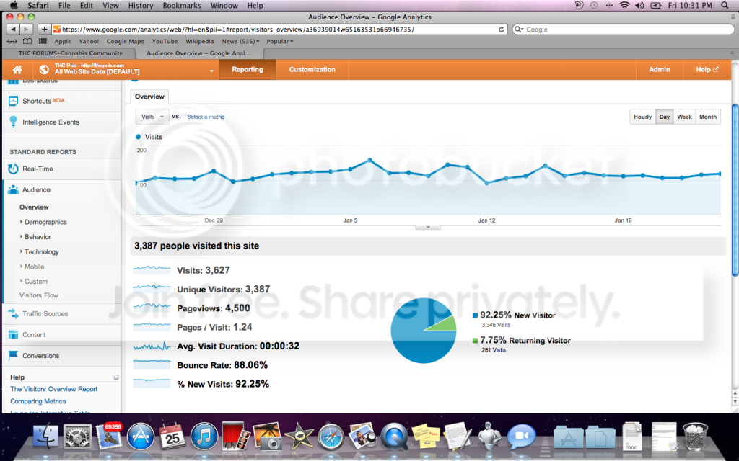Viewport: 739px width, 461px height.
Task: Open the Visits metric dropdown
Action: pos(152,117)
